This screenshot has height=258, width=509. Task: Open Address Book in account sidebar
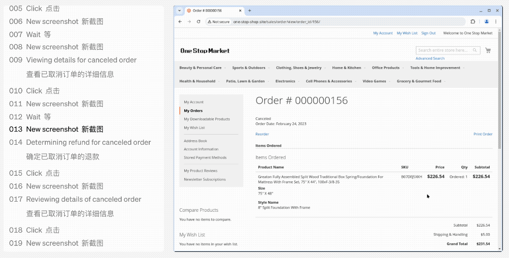195,141
